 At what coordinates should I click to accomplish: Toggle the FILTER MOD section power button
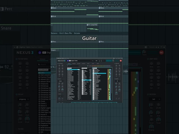click(58, 64)
